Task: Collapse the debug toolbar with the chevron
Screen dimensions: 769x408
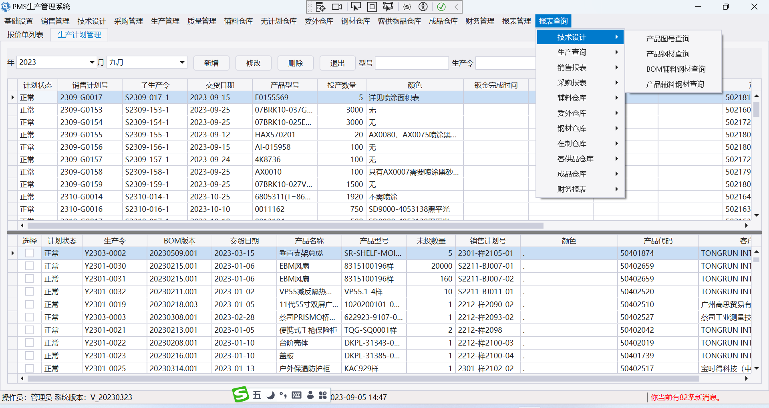Action: (456, 7)
